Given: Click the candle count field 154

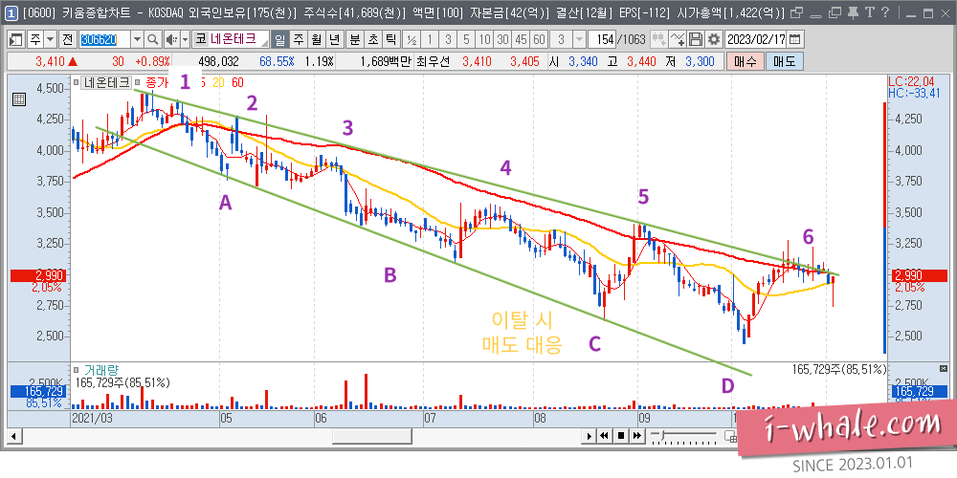Looking at the screenshot, I should click(x=602, y=39).
